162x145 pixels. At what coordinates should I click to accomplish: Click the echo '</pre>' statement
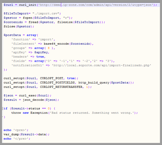(x=17, y=139)
